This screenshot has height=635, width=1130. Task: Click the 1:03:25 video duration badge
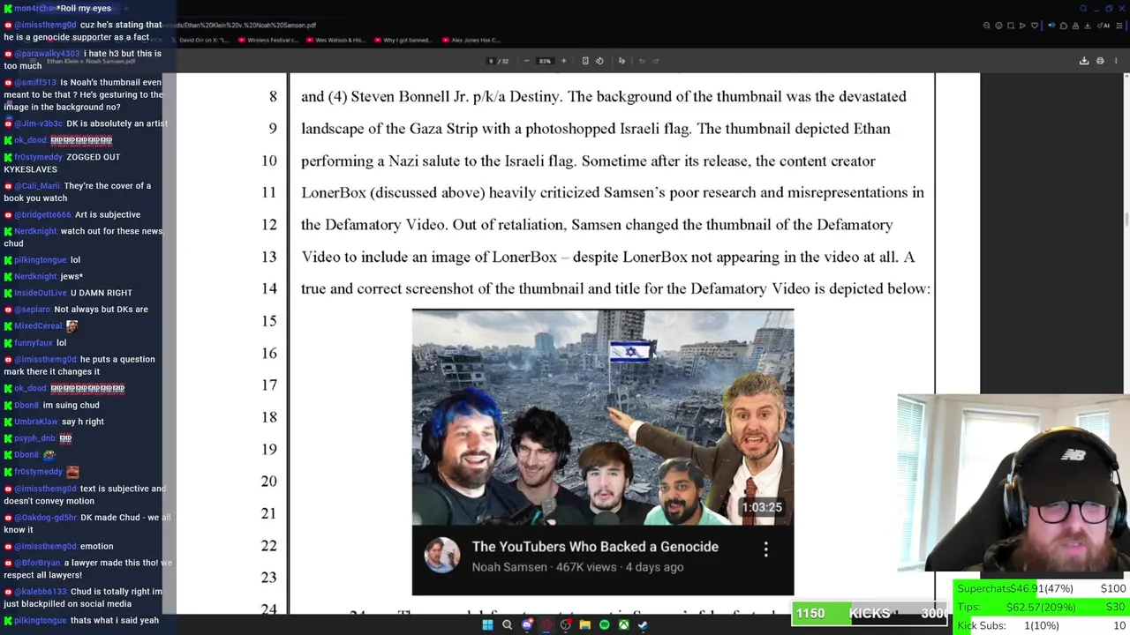[761, 508]
